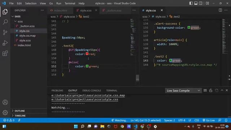
Task: Toggle primary side bar layout button
Action: 191,3
